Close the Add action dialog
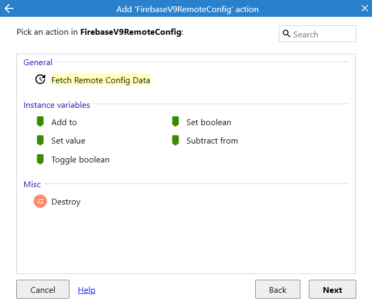The width and height of the screenshot is (372, 306). coord(365,8)
